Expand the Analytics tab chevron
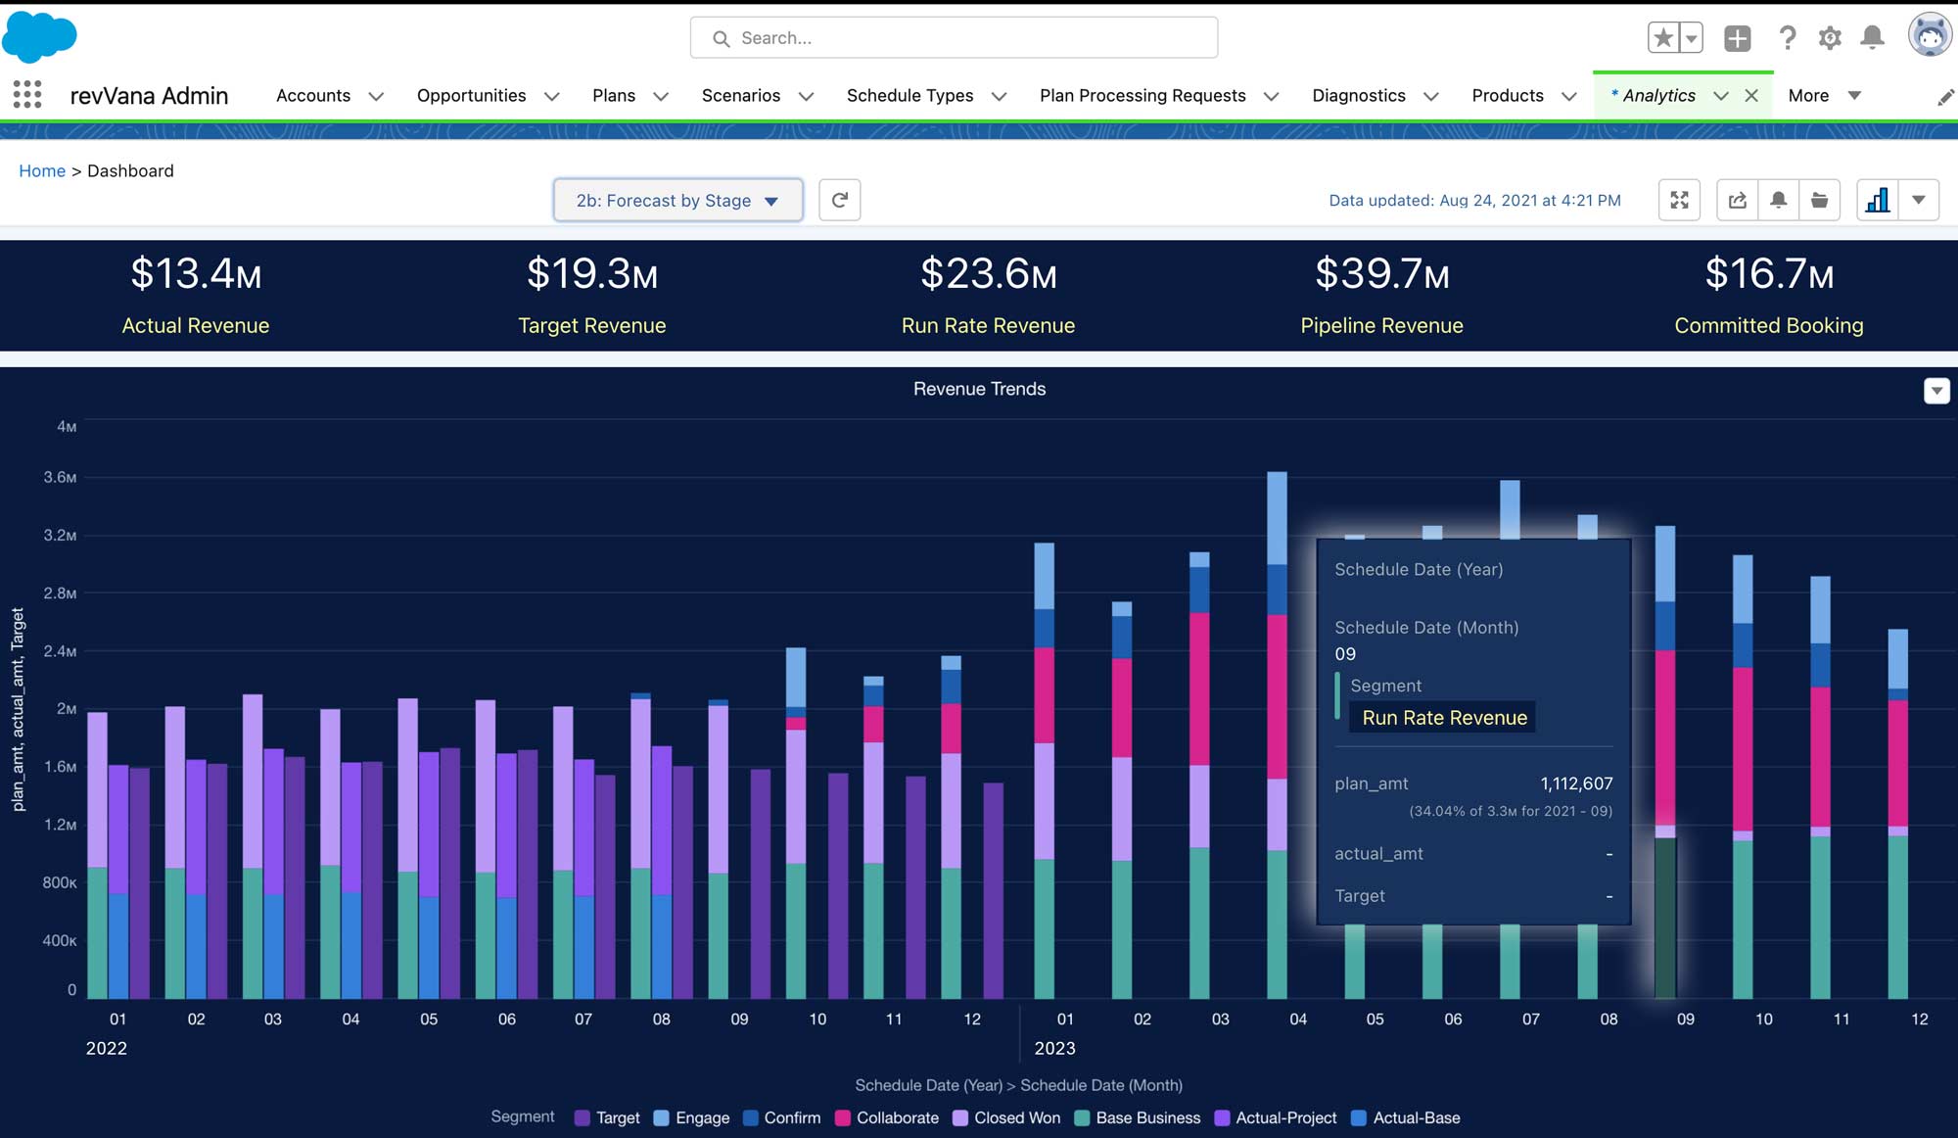 click(1721, 95)
